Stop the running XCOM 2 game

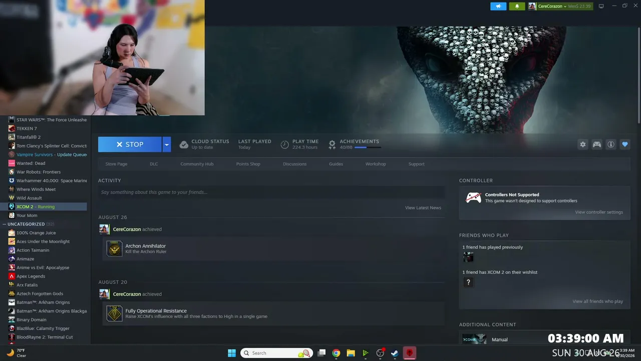click(x=130, y=144)
